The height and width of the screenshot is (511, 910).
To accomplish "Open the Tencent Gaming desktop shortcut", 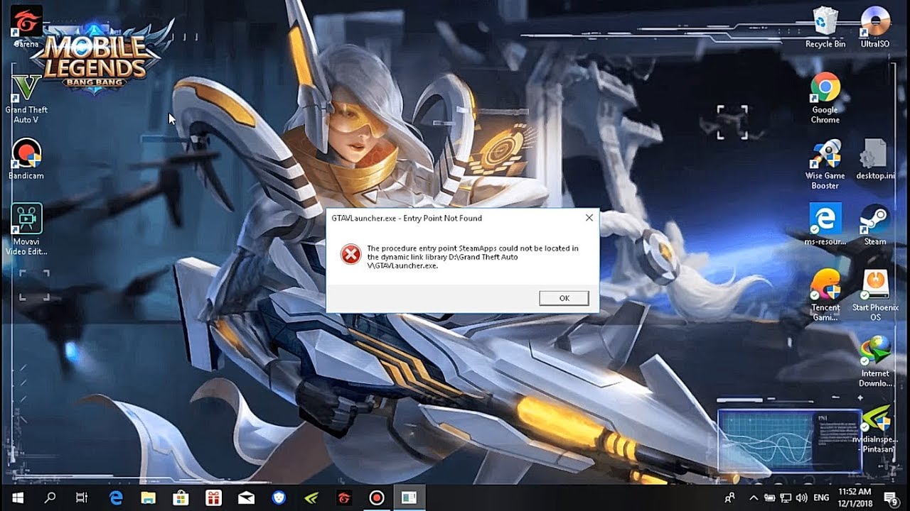I will point(825,295).
